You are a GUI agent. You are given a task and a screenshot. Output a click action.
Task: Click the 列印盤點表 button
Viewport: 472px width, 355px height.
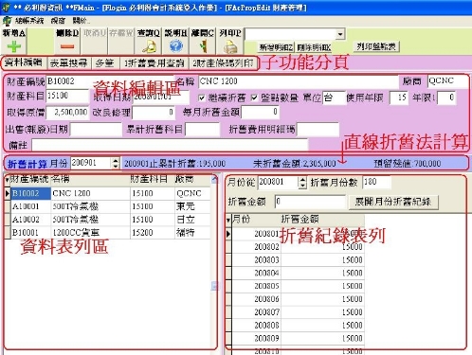pyautogui.click(x=376, y=46)
